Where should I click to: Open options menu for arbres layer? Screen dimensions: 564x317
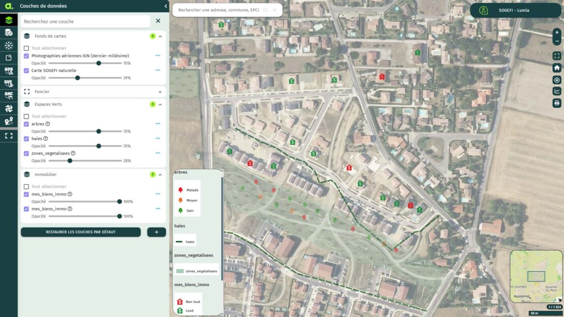click(x=158, y=124)
